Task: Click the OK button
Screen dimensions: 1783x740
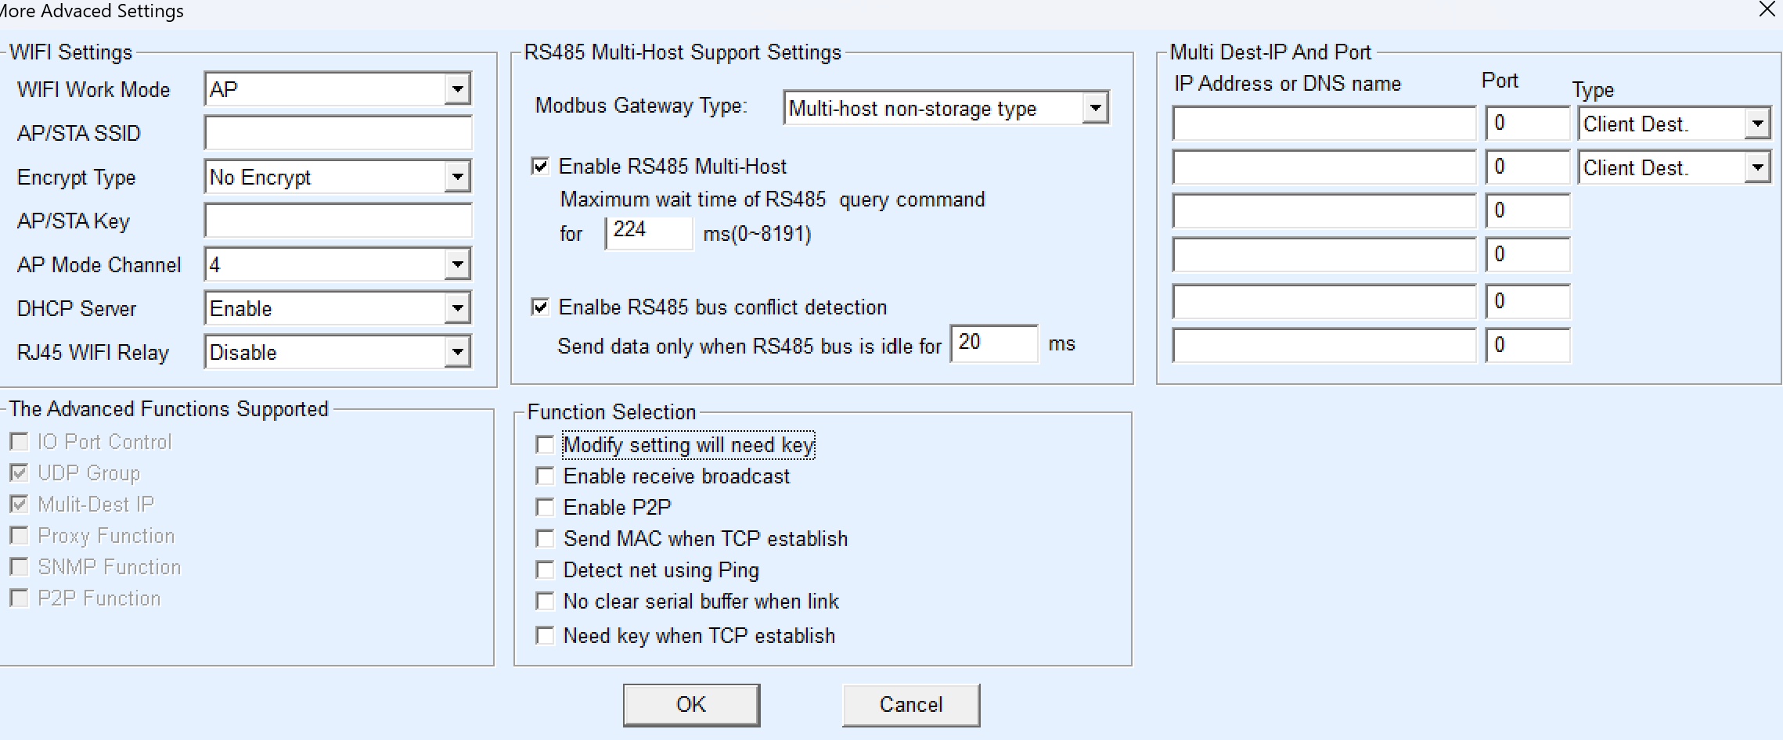Action: (691, 705)
